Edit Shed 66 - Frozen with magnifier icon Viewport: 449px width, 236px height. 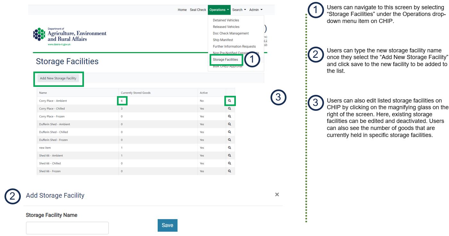pos(229,171)
